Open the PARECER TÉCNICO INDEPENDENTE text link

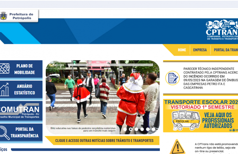(x=211, y=78)
